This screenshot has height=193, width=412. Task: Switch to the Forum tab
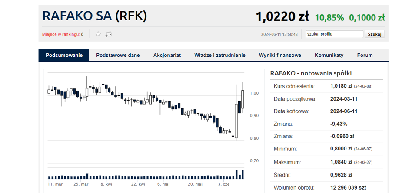[365, 55]
